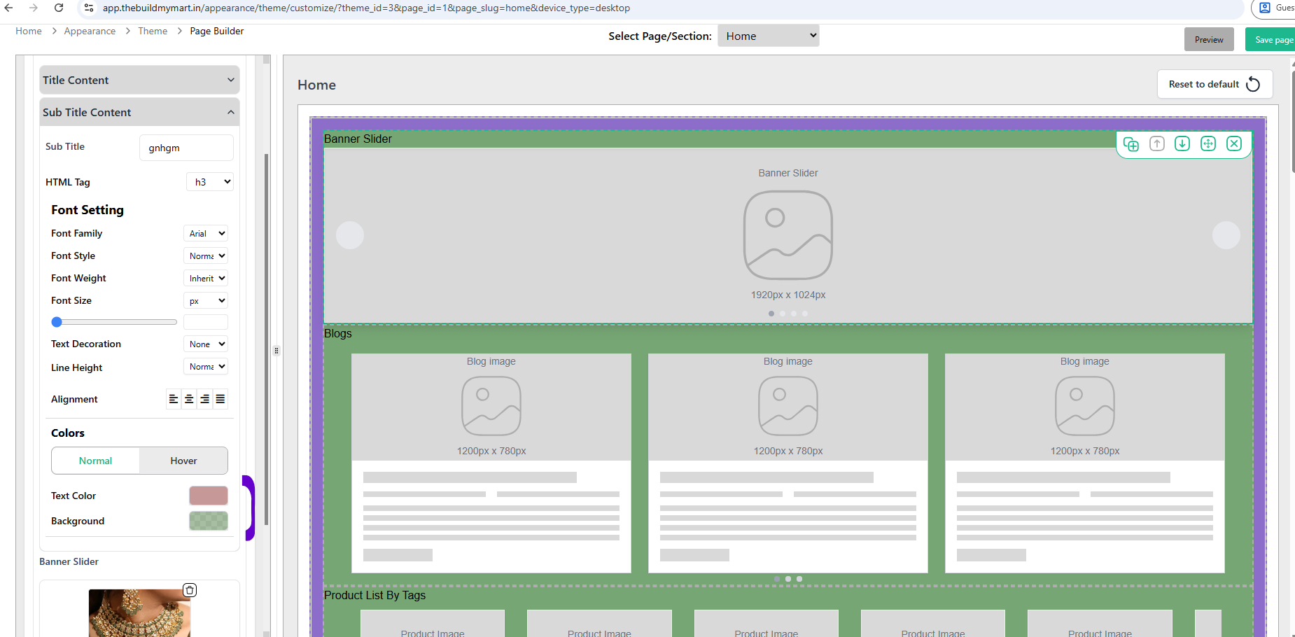Go back in browser history

(9, 8)
